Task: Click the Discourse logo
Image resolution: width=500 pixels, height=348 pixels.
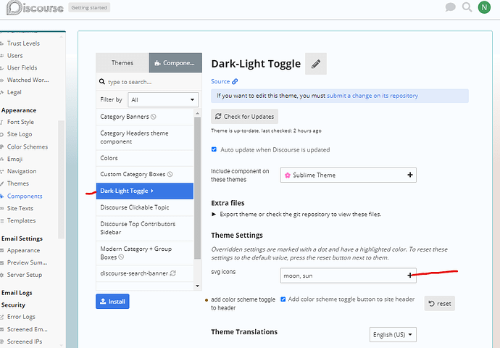Action: click(x=35, y=8)
